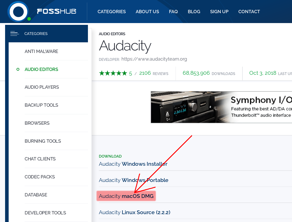292x222 pixels.
Task: Click the five-star rating icons
Action: click(x=113, y=73)
